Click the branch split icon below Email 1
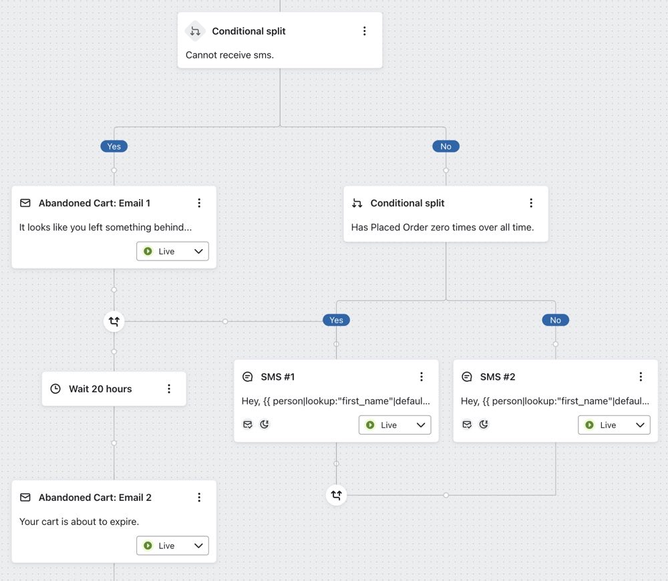Screen dimensions: 668x581 pos(114,321)
